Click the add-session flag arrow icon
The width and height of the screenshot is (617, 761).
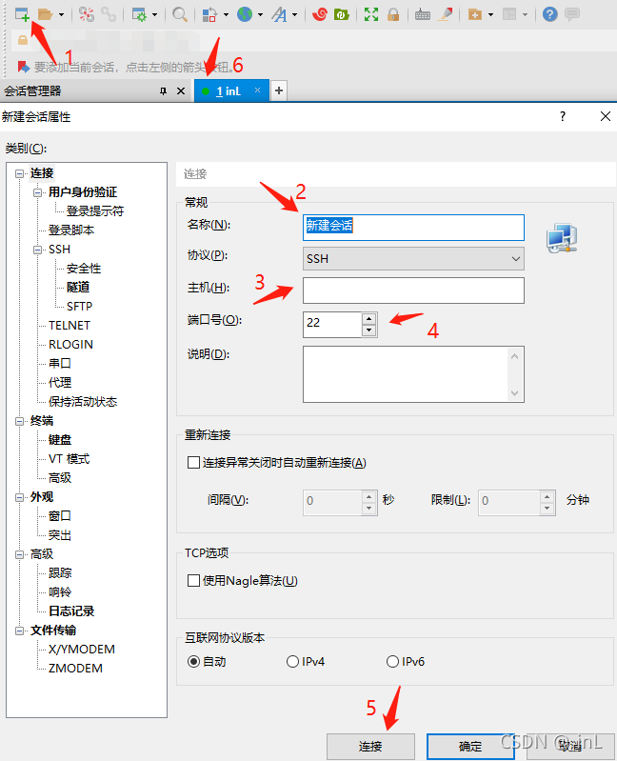point(24,67)
